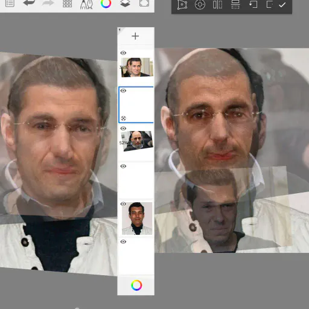Confirm transform with the checkmark
309x309 pixels.
(282, 5)
